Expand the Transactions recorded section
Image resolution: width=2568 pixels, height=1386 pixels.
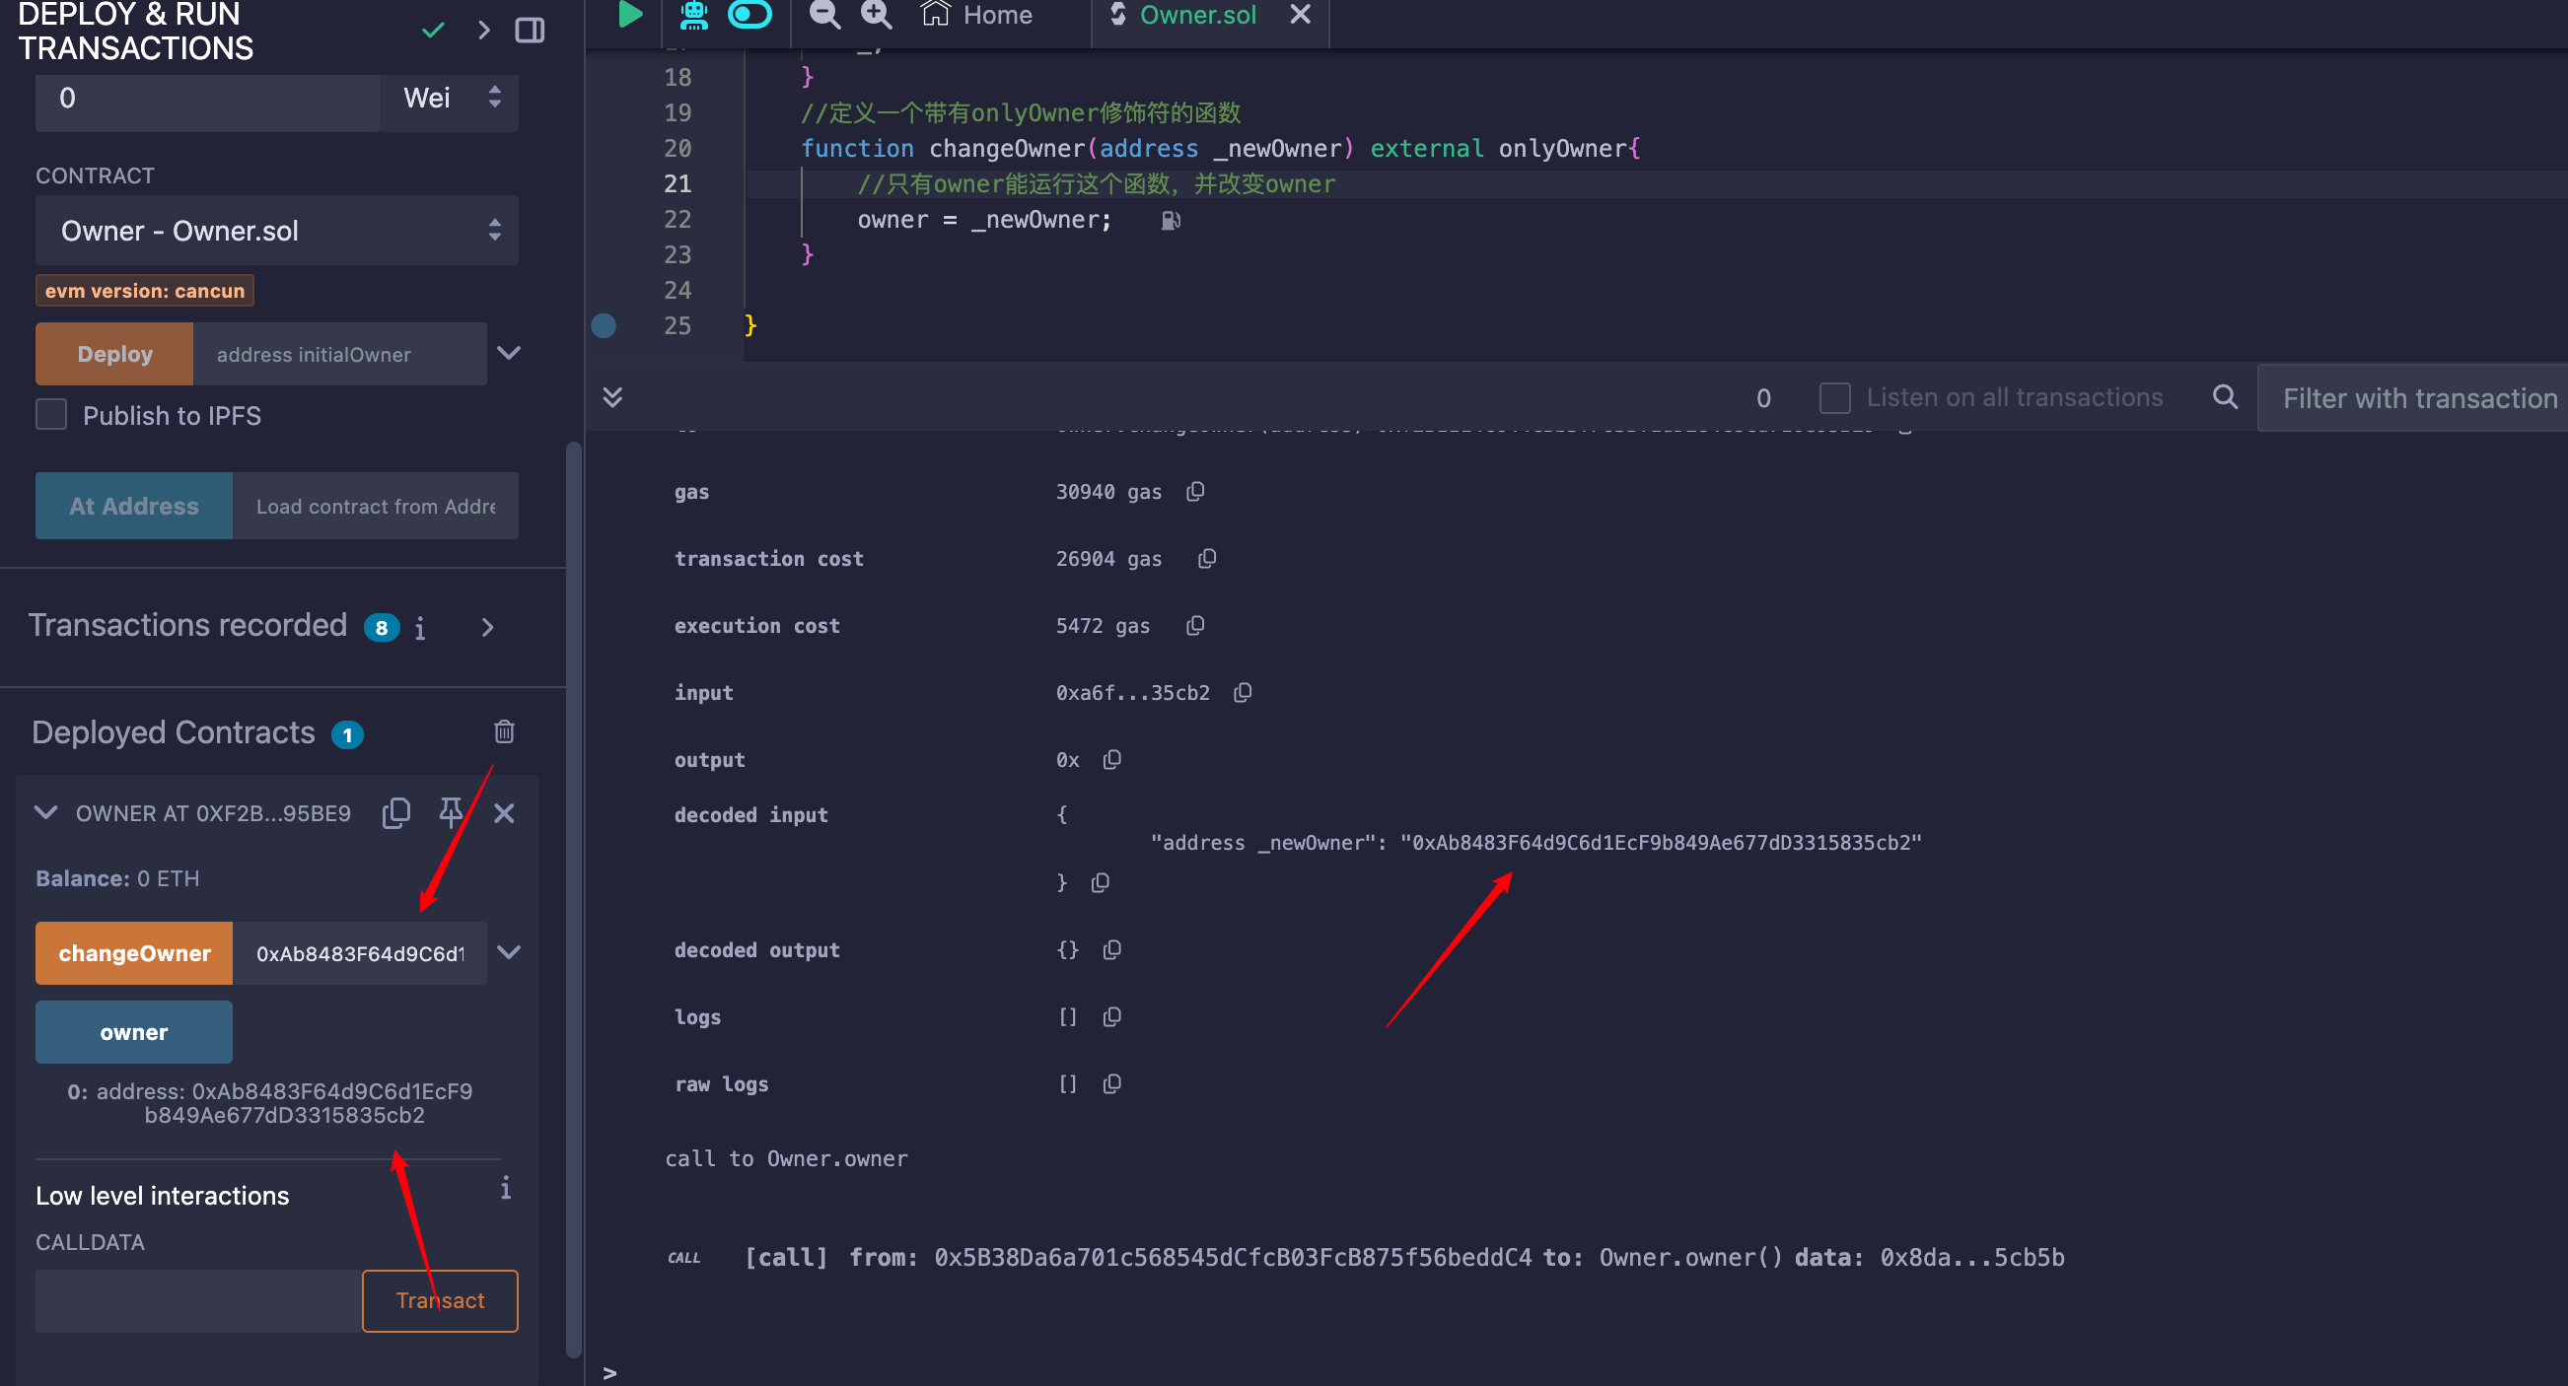pos(487,627)
